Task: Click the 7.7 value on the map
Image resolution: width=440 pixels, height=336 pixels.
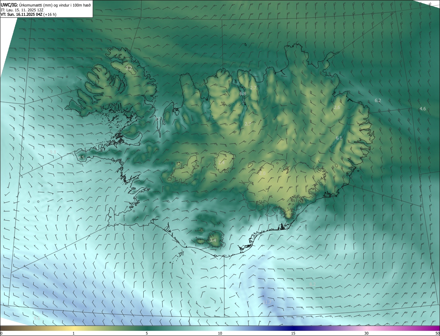Action: [157, 119]
